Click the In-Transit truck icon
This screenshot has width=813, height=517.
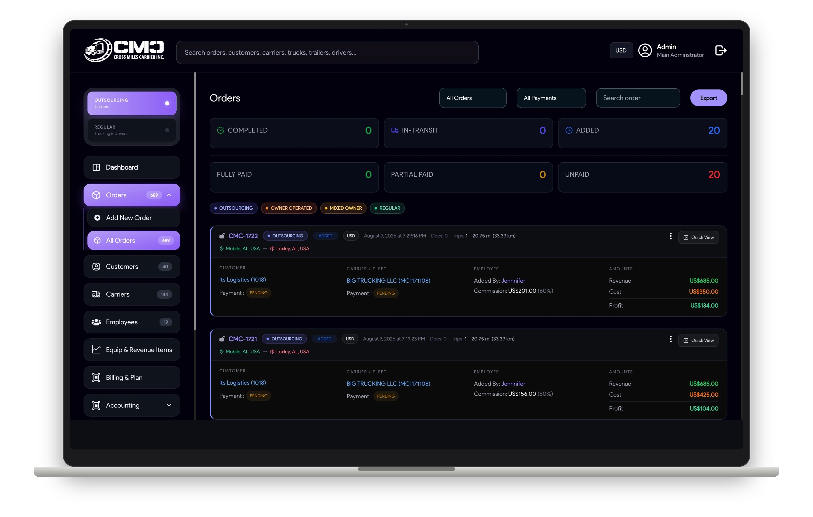tap(395, 130)
